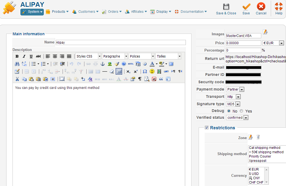Click the Zone edit pencil icon
This screenshot has height=186, width=286.
[x=250, y=137]
